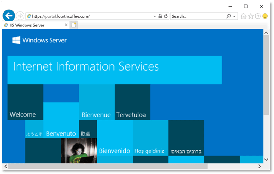Image resolution: width=274 pixels, height=174 pixels.
Task: Open the Home page icon
Action: [x=243, y=16]
